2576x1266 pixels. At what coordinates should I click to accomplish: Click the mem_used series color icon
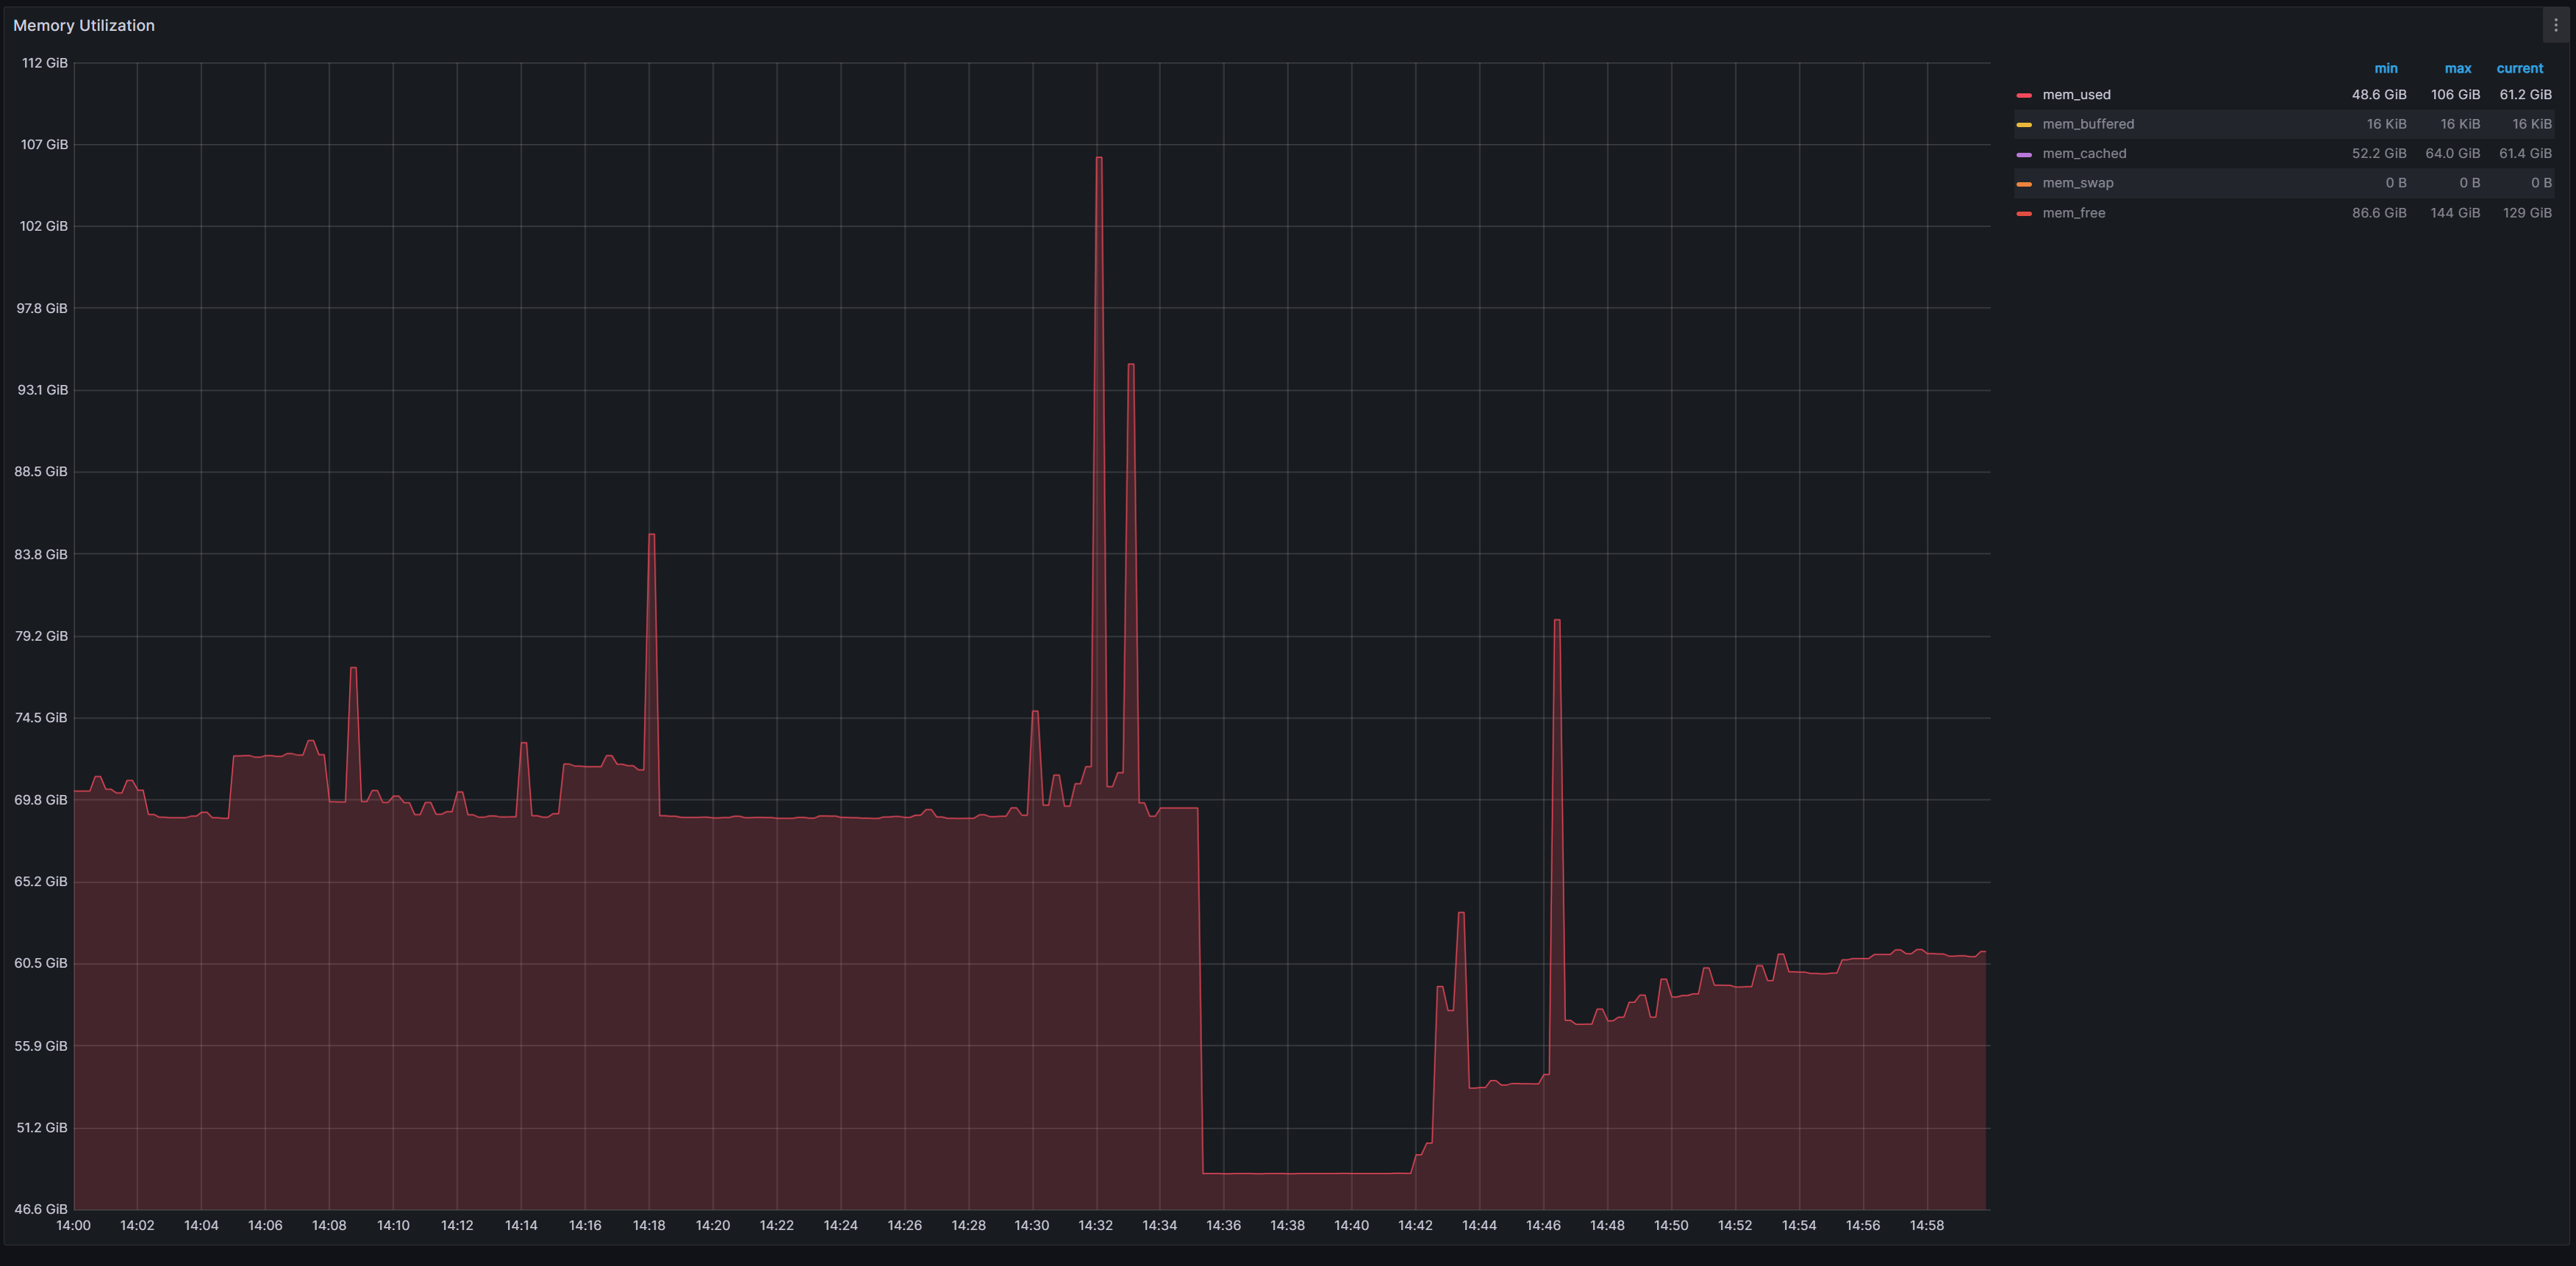point(2024,95)
